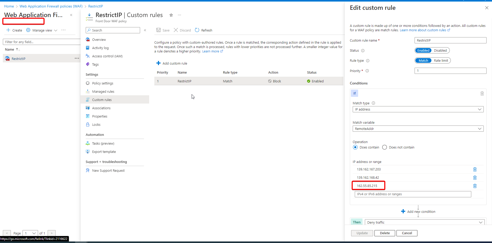This screenshot has height=243, width=492.
Task: Set rule type to Rate limit
Action: click(x=441, y=60)
